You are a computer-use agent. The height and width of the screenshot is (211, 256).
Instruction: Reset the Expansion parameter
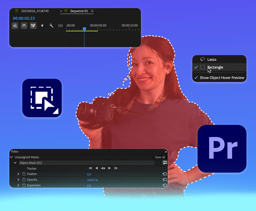[x=165, y=185]
